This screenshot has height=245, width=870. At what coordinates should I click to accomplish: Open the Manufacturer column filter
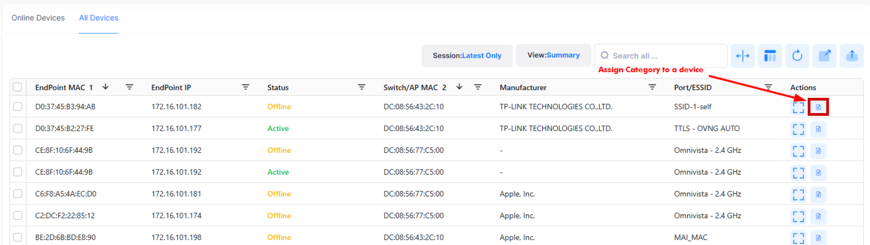(652, 87)
